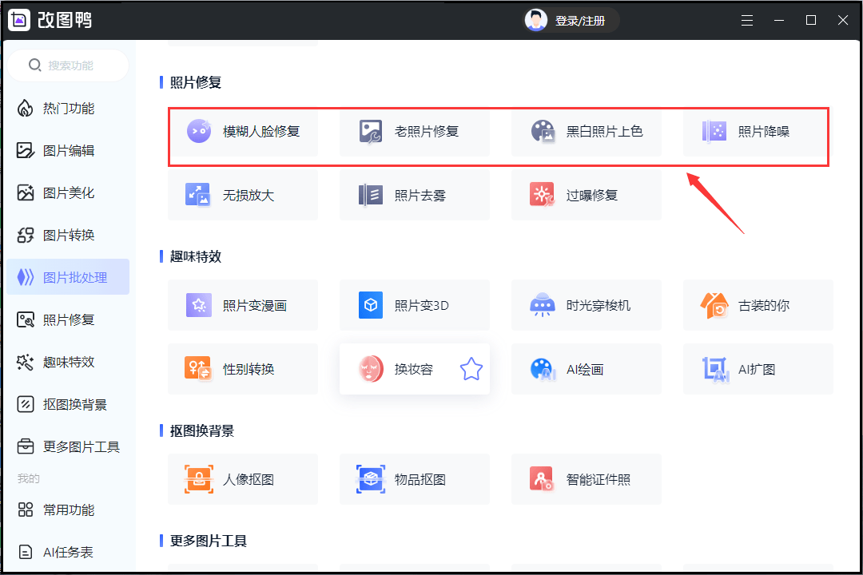The image size is (863, 575).
Task: Select 图片批处理 in sidebar
Action: [68, 277]
